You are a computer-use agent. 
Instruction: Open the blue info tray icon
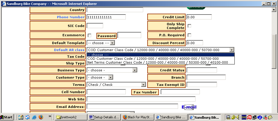(x=260, y=117)
